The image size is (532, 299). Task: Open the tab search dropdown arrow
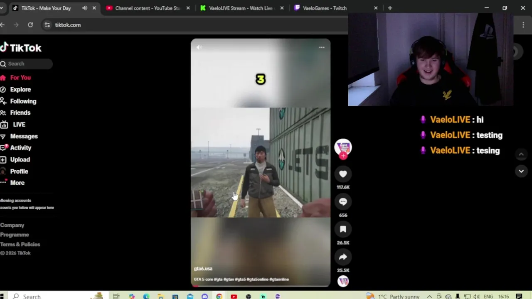tap(2, 8)
